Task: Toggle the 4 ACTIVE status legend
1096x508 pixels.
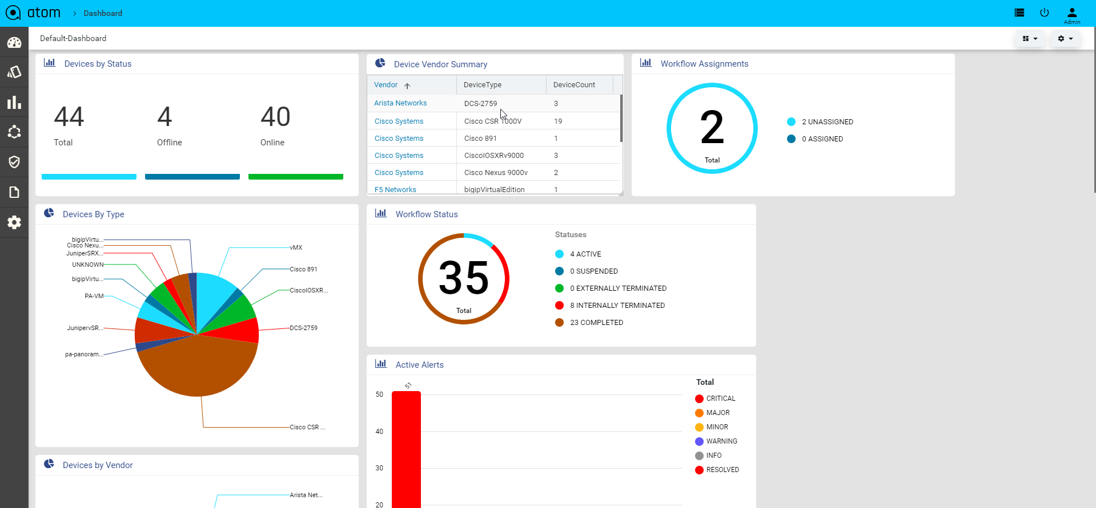Action: pos(578,254)
